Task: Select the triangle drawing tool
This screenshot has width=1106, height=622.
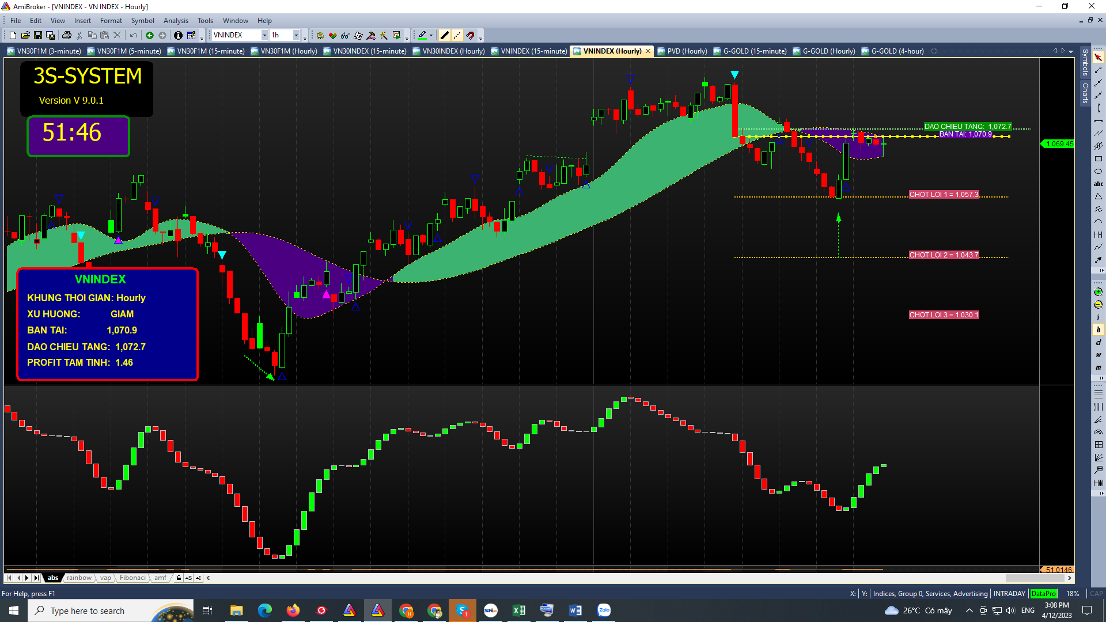Action: click(1098, 196)
